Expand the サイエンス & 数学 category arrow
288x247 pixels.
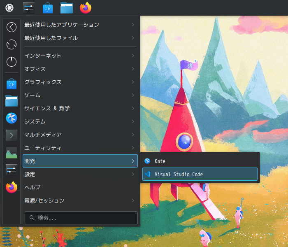(x=133, y=108)
